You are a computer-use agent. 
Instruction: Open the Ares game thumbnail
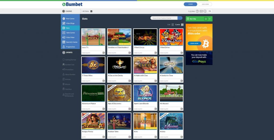click(x=145, y=121)
